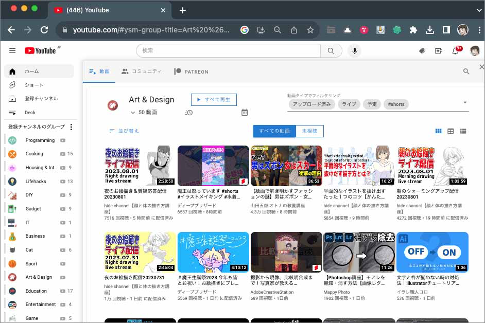Open the 動画タイプでフィルタリング dropdown arrow

465,103
